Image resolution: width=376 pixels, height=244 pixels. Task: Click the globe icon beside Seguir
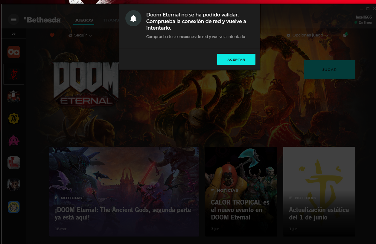click(70, 35)
